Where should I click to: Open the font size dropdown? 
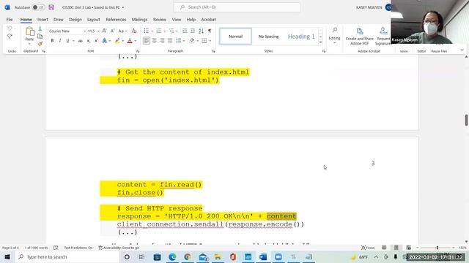[x=98, y=31]
